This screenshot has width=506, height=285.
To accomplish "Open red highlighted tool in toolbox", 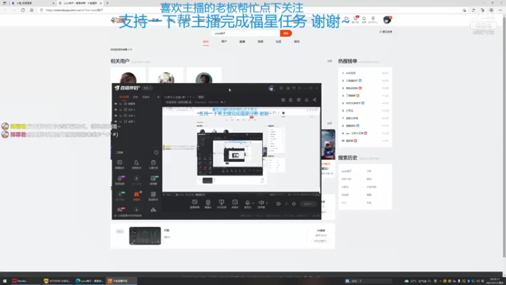I will pyautogui.click(x=137, y=196).
